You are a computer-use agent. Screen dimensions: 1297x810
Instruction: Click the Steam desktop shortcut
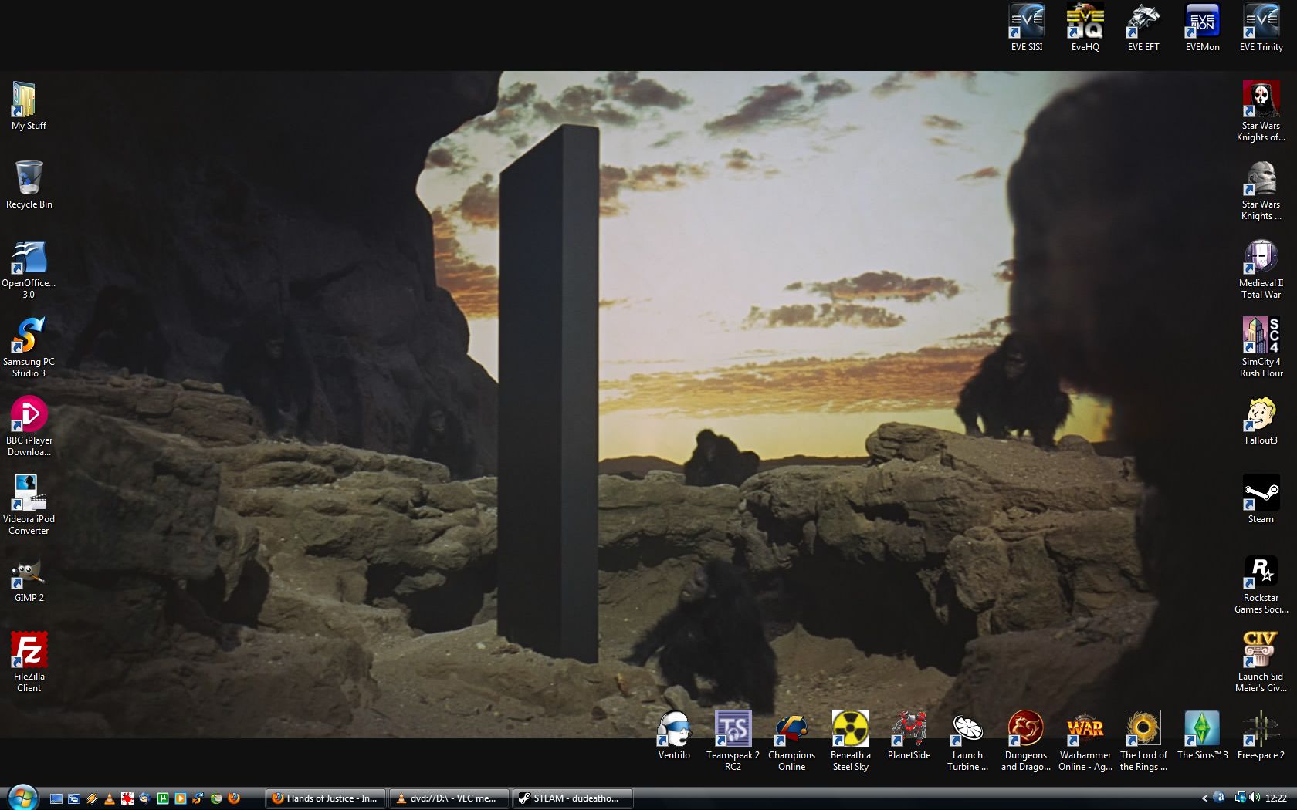click(1261, 493)
